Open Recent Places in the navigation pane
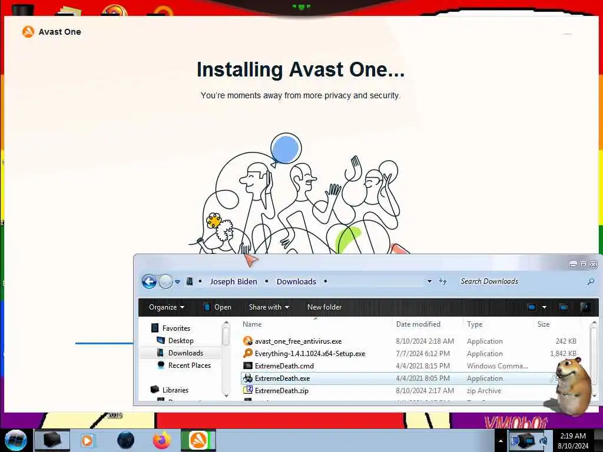Image resolution: width=603 pixels, height=452 pixels. 189,365
